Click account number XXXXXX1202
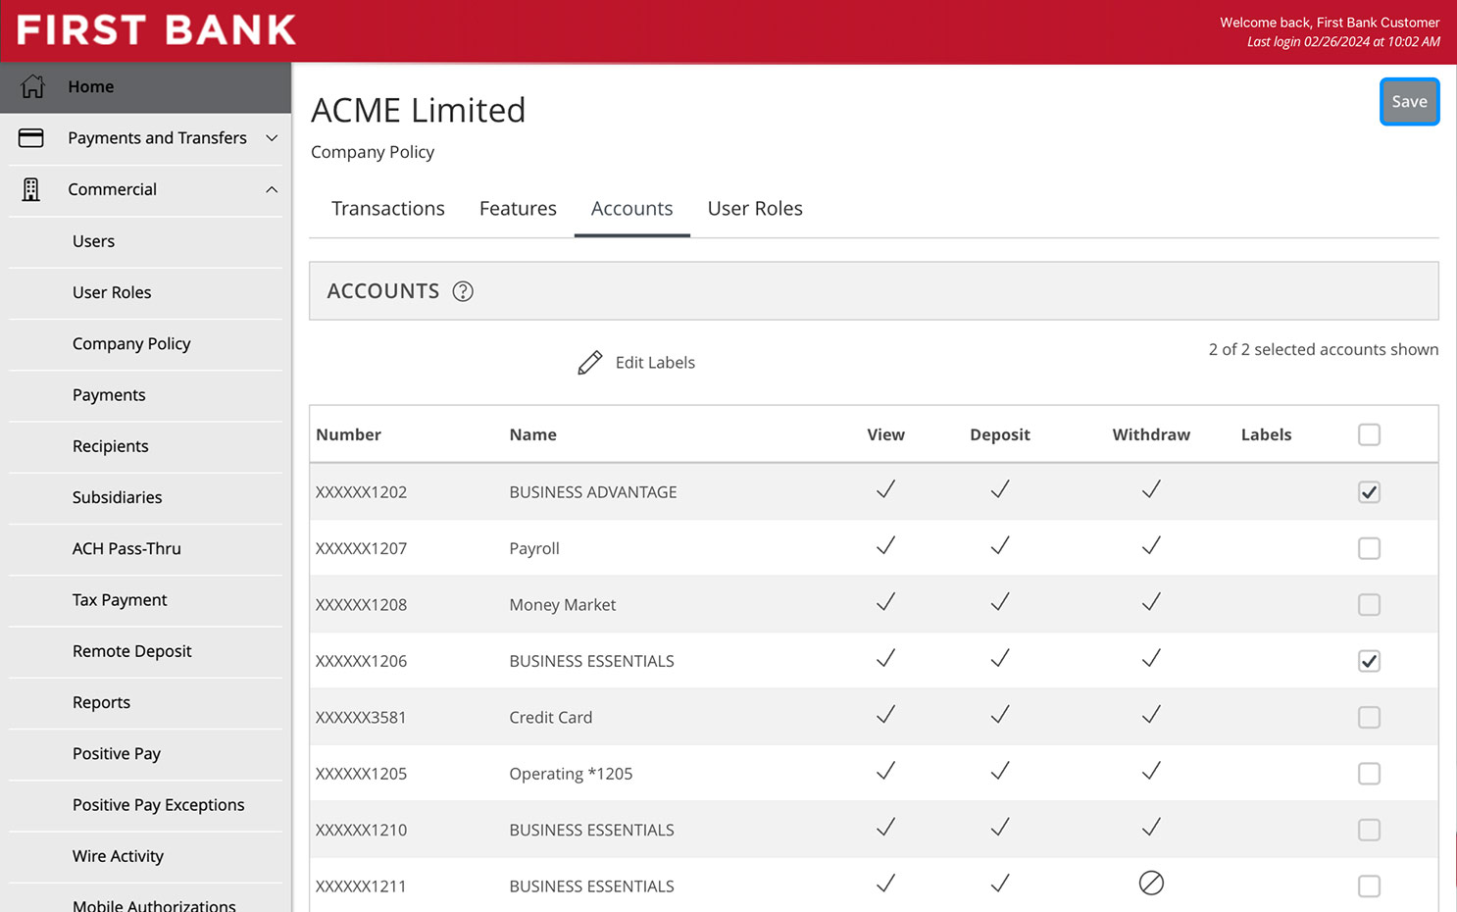This screenshot has height=912, width=1457. pos(361,492)
